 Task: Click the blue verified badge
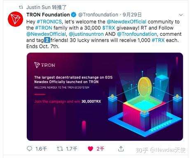74,15
